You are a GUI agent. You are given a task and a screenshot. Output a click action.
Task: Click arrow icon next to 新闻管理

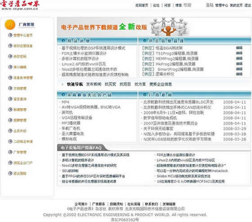(10, 109)
